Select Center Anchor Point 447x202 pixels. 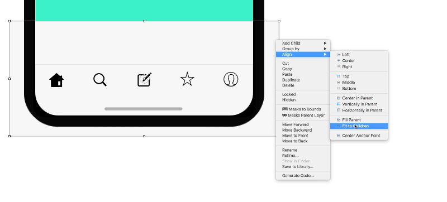point(359,136)
